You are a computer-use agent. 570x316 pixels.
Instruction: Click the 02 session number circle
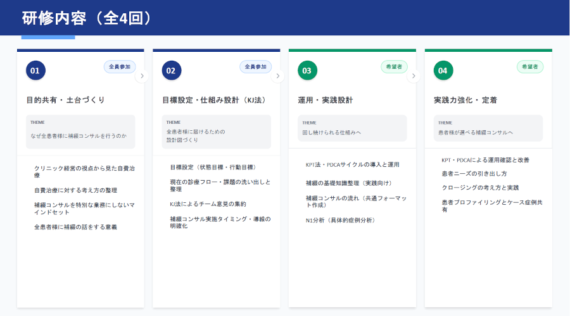pos(172,70)
